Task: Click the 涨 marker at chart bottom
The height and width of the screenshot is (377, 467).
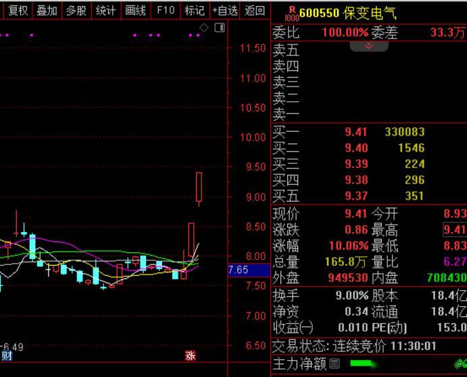Action: pyautogui.click(x=190, y=355)
